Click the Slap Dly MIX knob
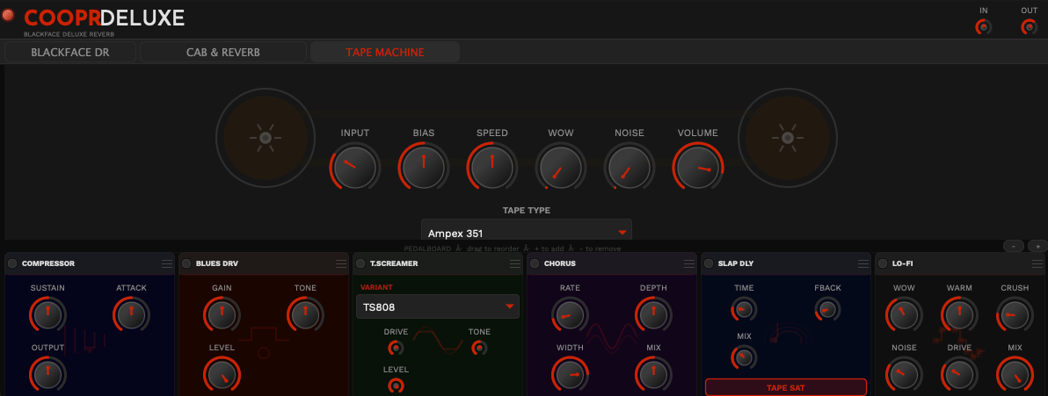1048x396 pixels. [x=744, y=357]
